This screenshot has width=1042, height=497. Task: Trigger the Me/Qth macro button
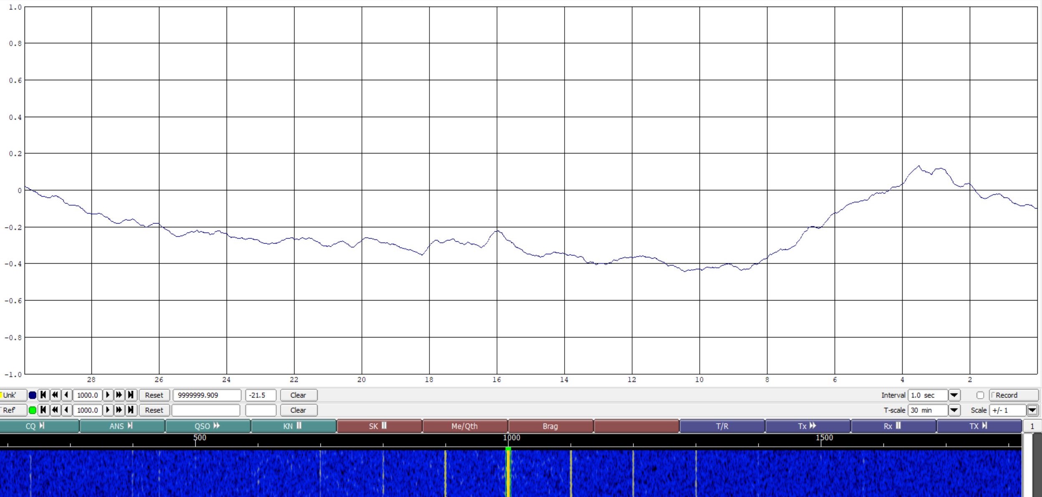(465, 426)
